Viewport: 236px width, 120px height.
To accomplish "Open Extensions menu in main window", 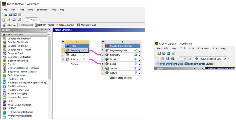I will (42, 10).
